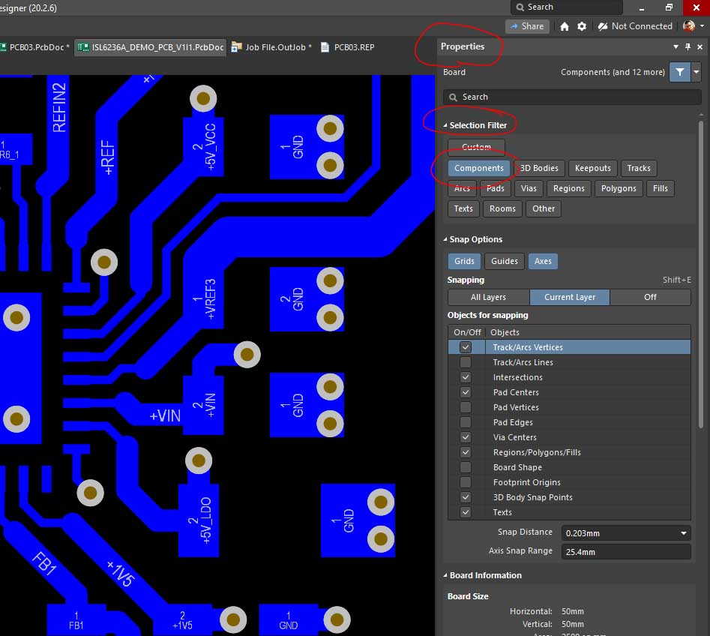Viewport: 710px width, 636px height.
Task: Toggle the Polygons selection filter button
Action: tap(619, 188)
